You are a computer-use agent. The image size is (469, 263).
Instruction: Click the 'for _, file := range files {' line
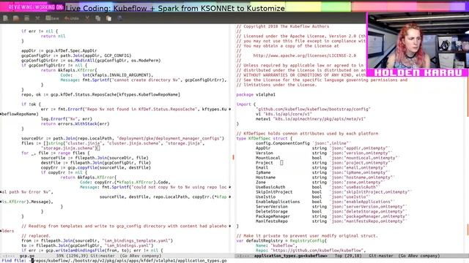[x=56, y=153]
